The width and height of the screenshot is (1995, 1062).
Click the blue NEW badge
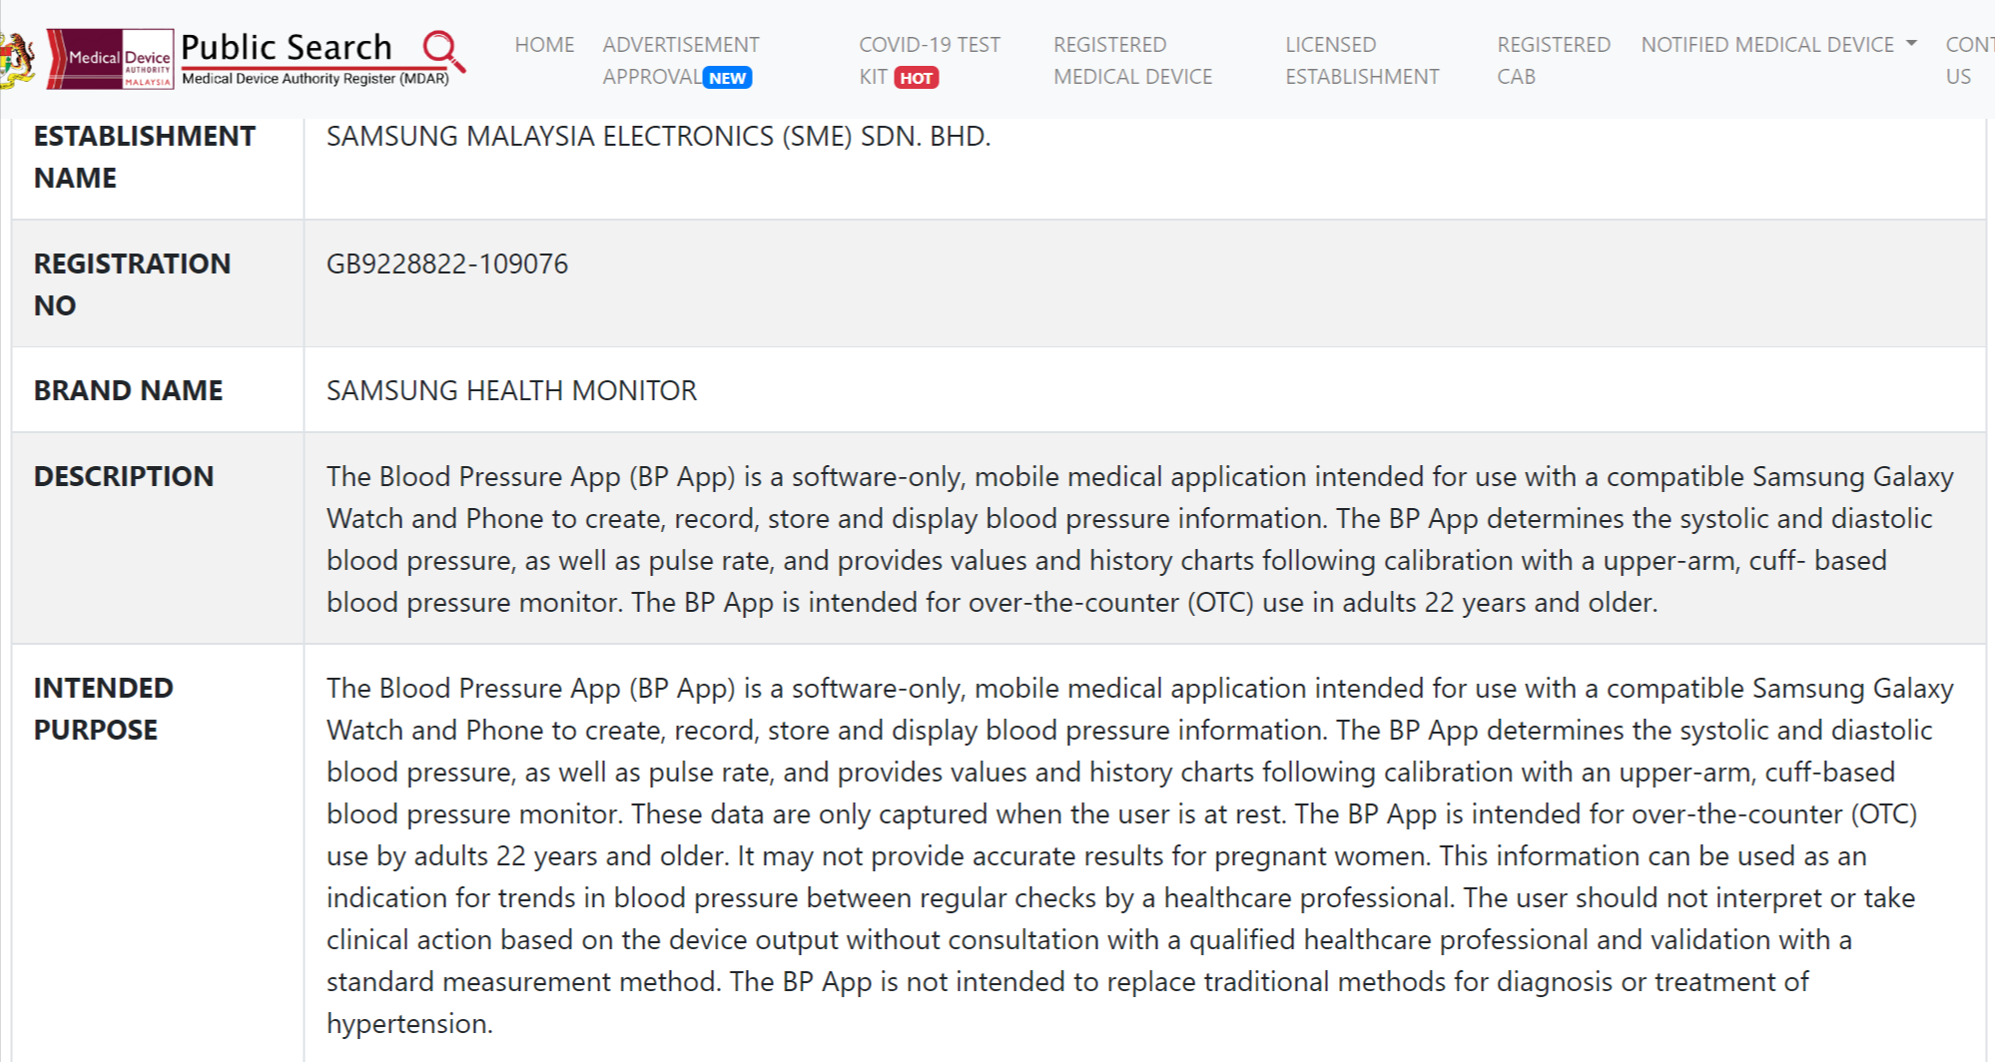point(727,78)
